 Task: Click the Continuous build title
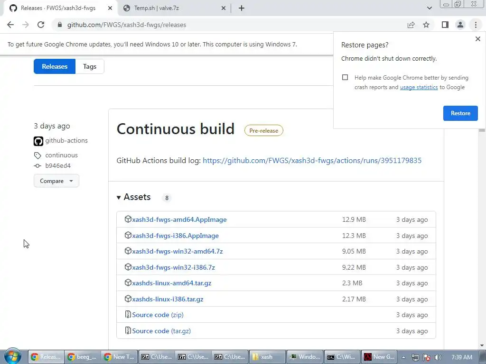click(x=176, y=129)
